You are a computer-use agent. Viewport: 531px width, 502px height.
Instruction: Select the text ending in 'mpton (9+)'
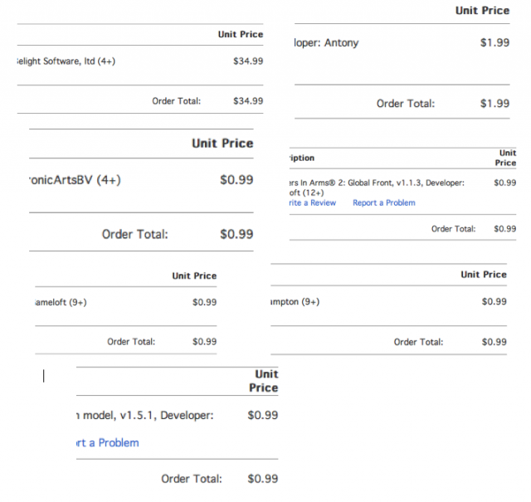pos(295,302)
